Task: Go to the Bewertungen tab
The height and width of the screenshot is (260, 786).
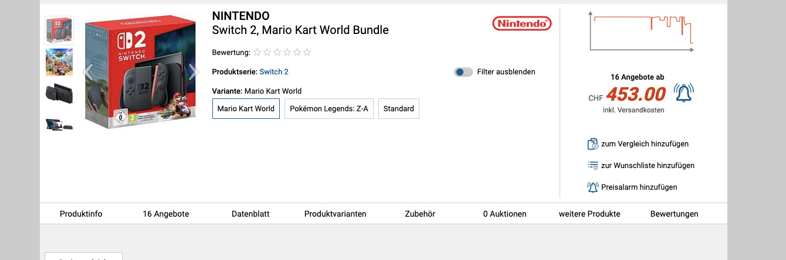Action: pyautogui.click(x=675, y=214)
